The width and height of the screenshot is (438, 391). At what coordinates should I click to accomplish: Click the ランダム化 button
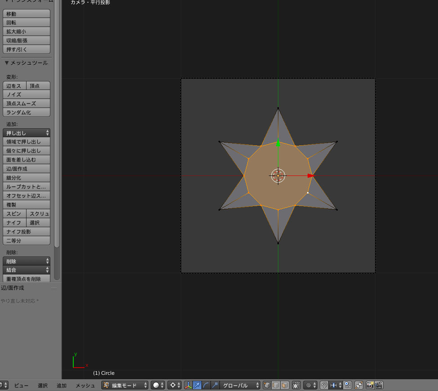pos(27,112)
